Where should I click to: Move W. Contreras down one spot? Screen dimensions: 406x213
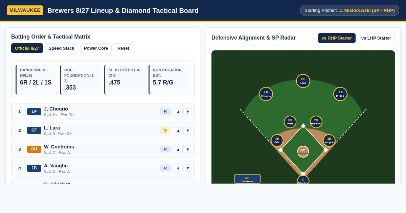click(188, 149)
